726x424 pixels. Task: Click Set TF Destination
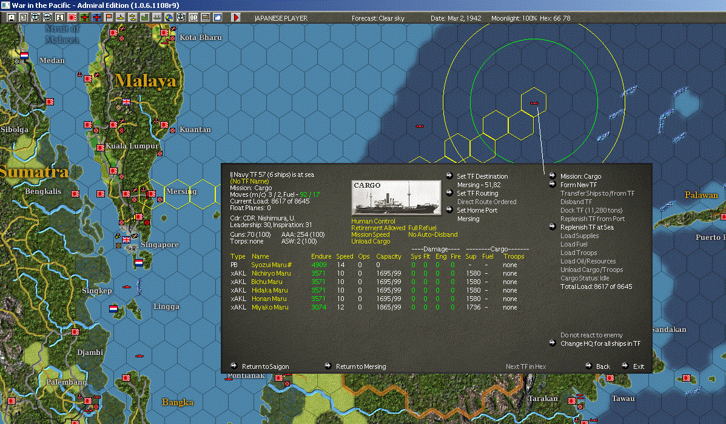(x=482, y=176)
